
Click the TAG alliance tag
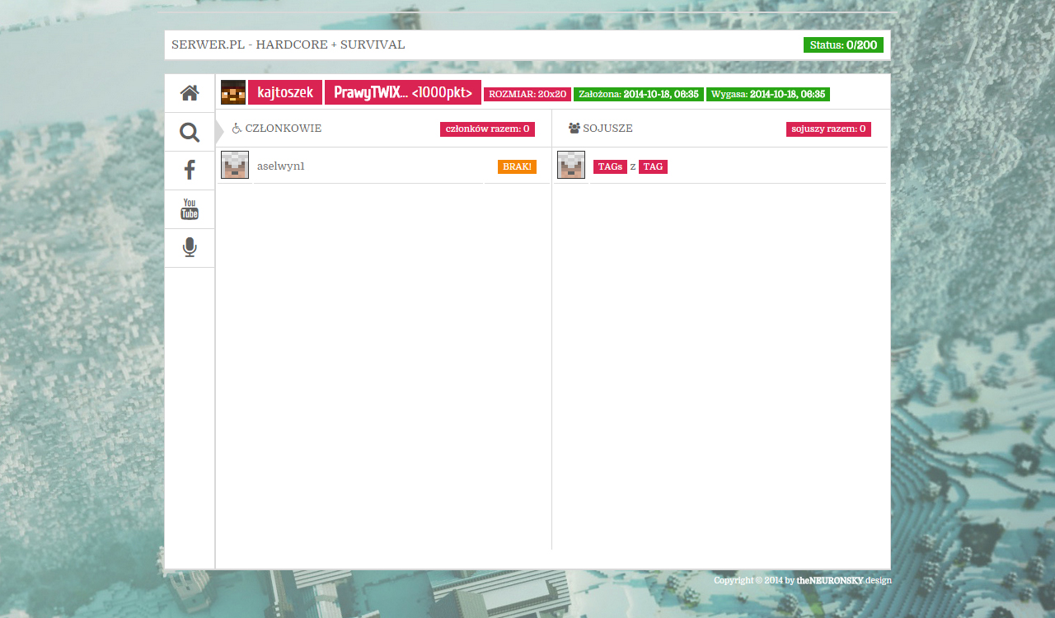[653, 166]
